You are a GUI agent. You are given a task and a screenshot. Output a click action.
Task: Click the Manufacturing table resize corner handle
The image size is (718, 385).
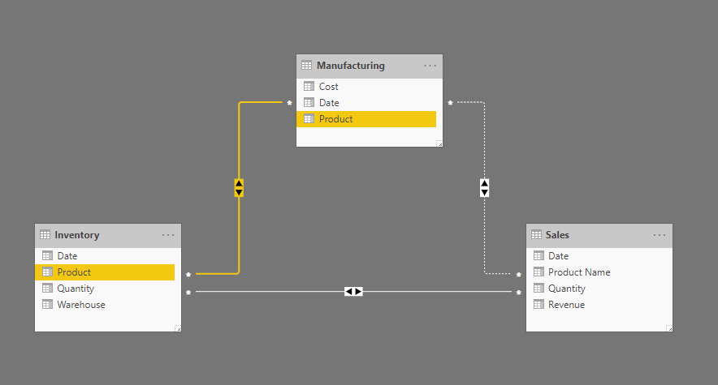pos(439,143)
